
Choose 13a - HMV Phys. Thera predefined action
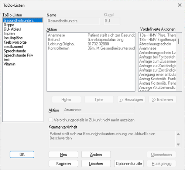tap(157, 35)
